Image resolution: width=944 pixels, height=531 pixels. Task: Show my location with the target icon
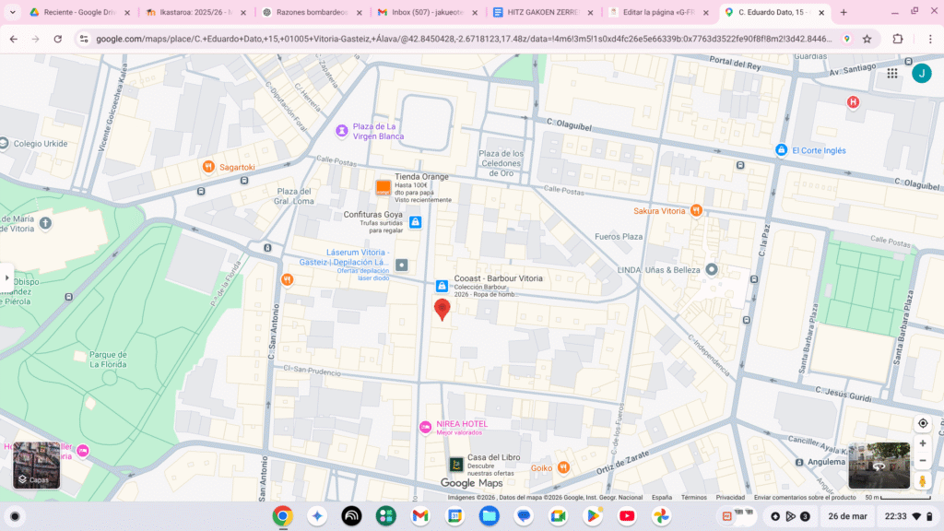tap(922, 423)
